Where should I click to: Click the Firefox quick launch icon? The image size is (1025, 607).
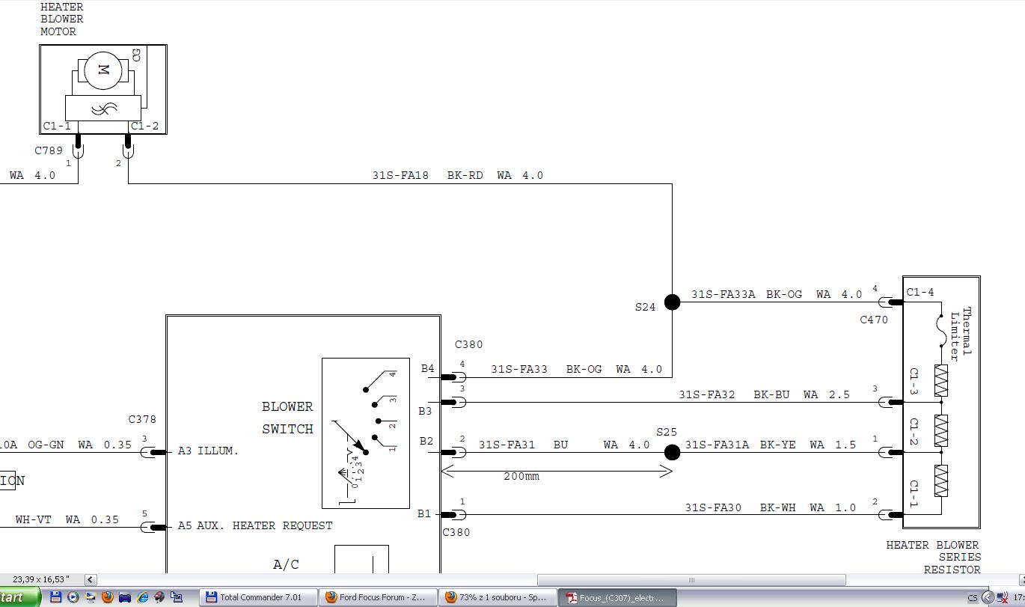[x=107, y=597]
